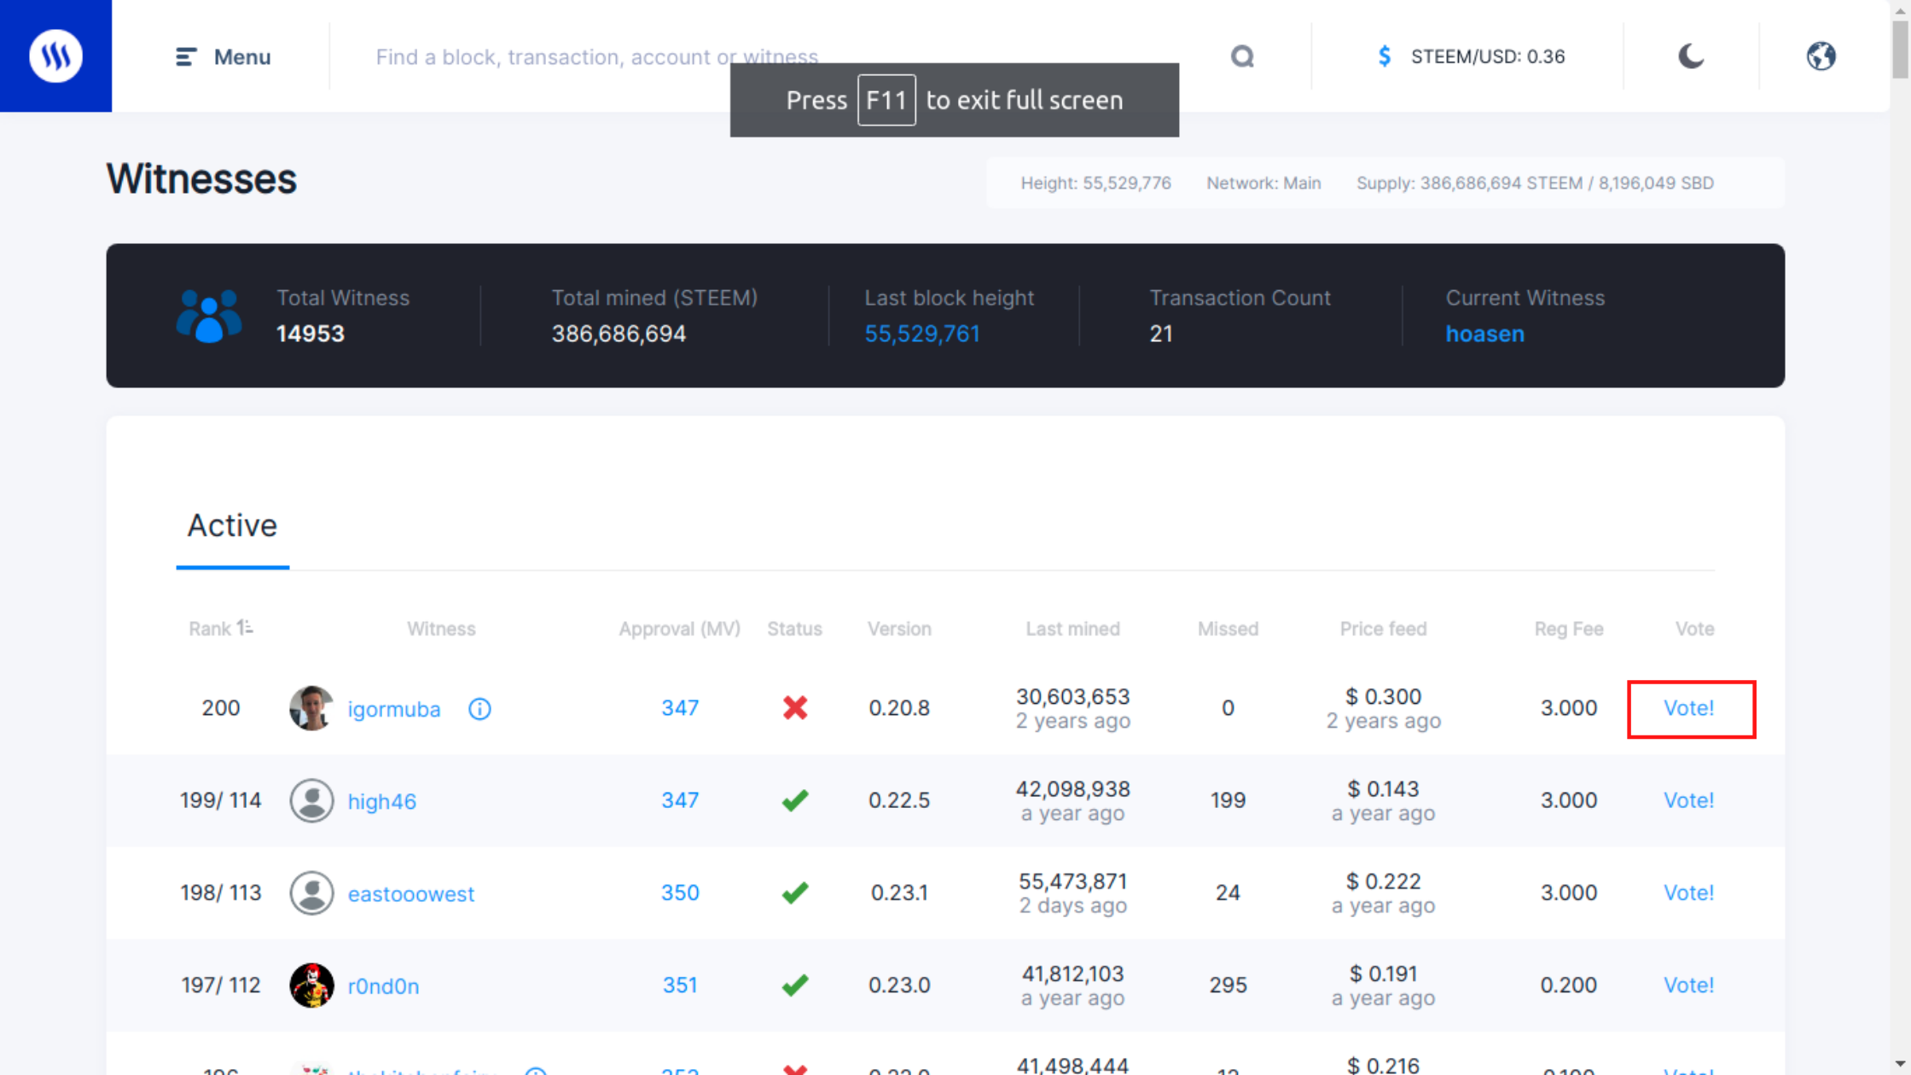Focus the block/transaction search field

click(x=785, y=56)
